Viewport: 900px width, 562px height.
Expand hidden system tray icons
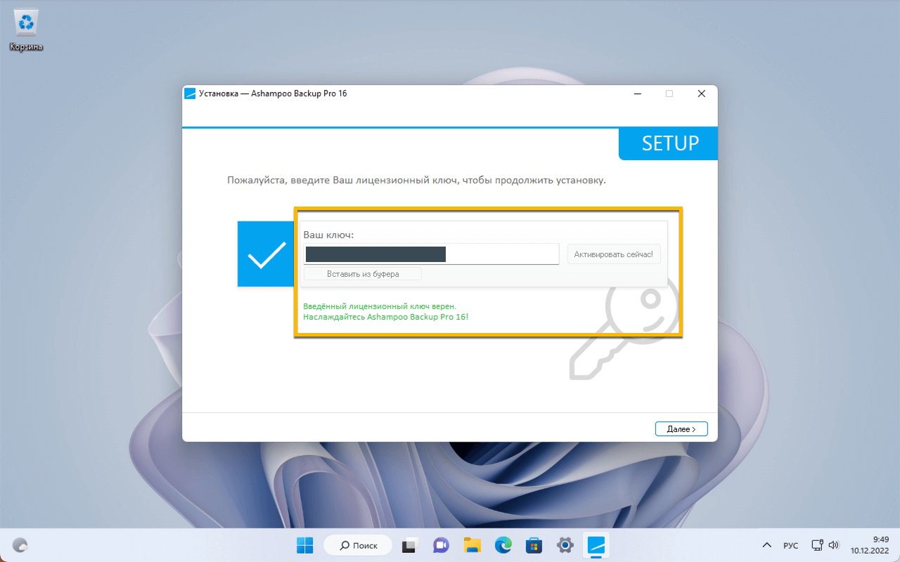click(766, 544)
